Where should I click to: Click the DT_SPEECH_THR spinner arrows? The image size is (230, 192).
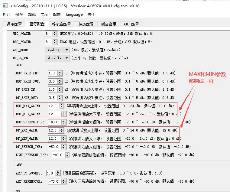coord(63,147)
